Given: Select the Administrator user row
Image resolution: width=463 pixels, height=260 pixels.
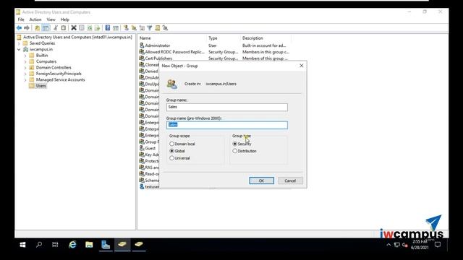Looking at the screenshot, I should [x=214, y=45].
